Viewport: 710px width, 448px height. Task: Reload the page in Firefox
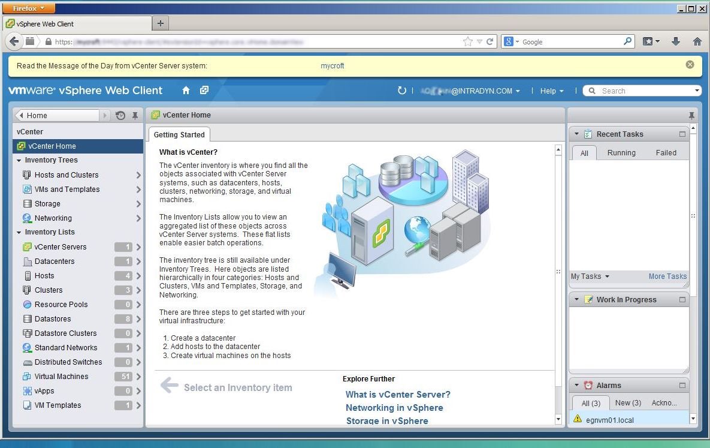click(x=490, y=42)
